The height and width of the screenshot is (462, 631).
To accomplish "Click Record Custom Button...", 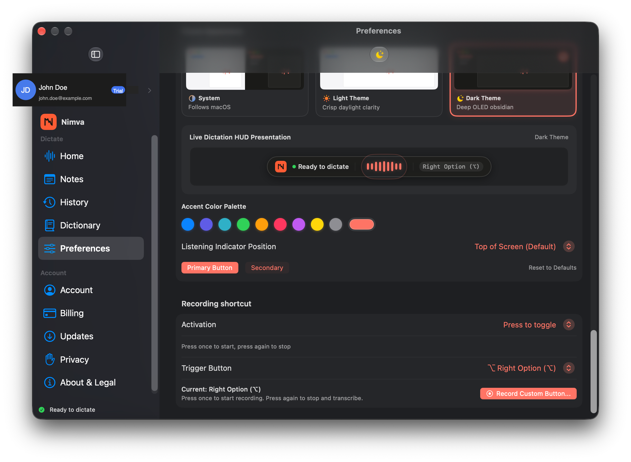I will click(x=528, y=394).
